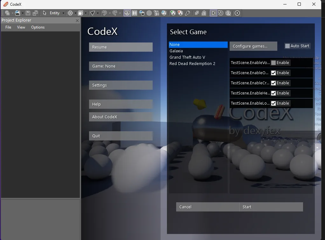Click the triangle render mode icon
The height and width of the screenshot is (240, 325).
click(93, 13)
